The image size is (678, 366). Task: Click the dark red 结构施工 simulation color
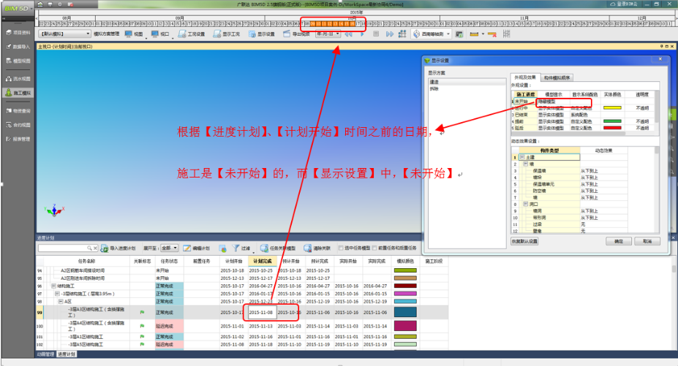[x=405, y=286]
